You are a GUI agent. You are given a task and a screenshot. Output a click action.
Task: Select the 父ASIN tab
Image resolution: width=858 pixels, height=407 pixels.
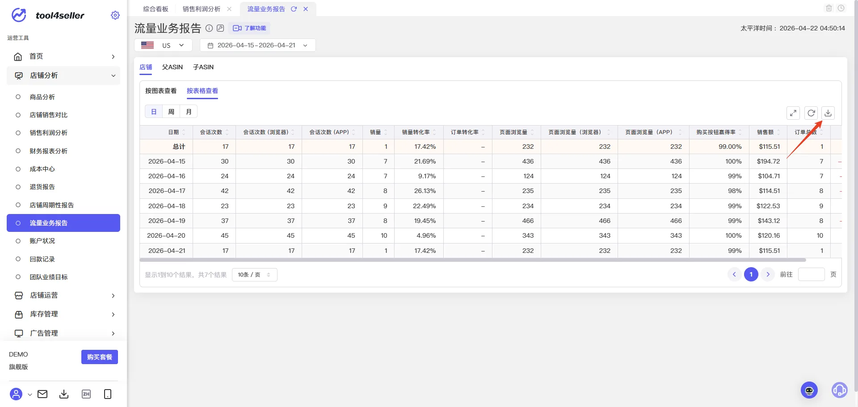coord(172,67)
